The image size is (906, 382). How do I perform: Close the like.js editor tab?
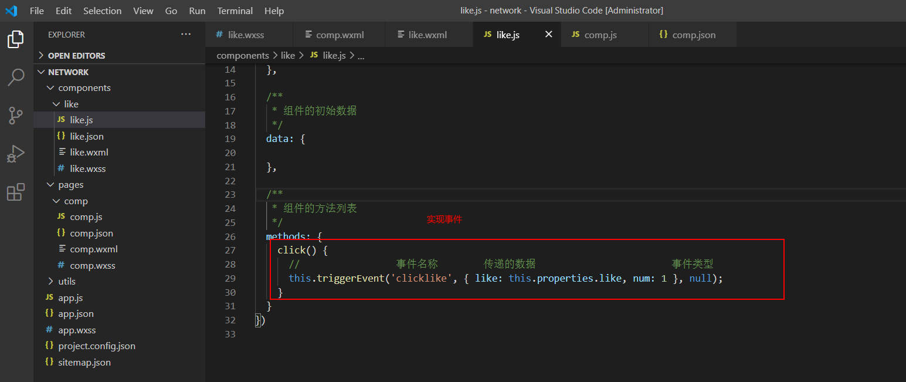pyautogui.click(x=549, y=35)
